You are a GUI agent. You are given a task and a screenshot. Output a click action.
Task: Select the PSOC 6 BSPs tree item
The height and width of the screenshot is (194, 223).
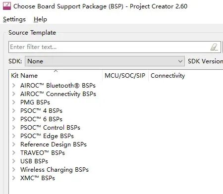point(41,119)
